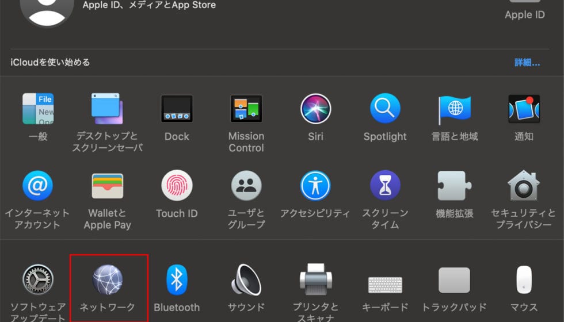
Task: Click the 詳細... link for iCloud
Action: (x=527, y=63)
